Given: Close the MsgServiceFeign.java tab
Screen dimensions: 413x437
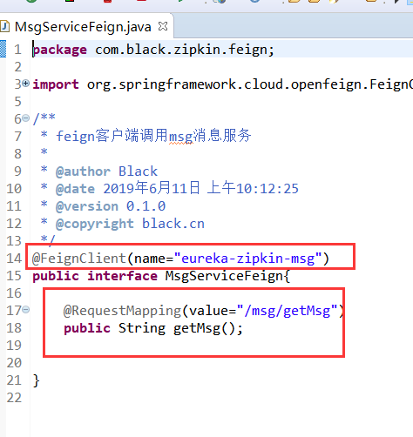Looking at the screenshot, I should tap(163, 26).
